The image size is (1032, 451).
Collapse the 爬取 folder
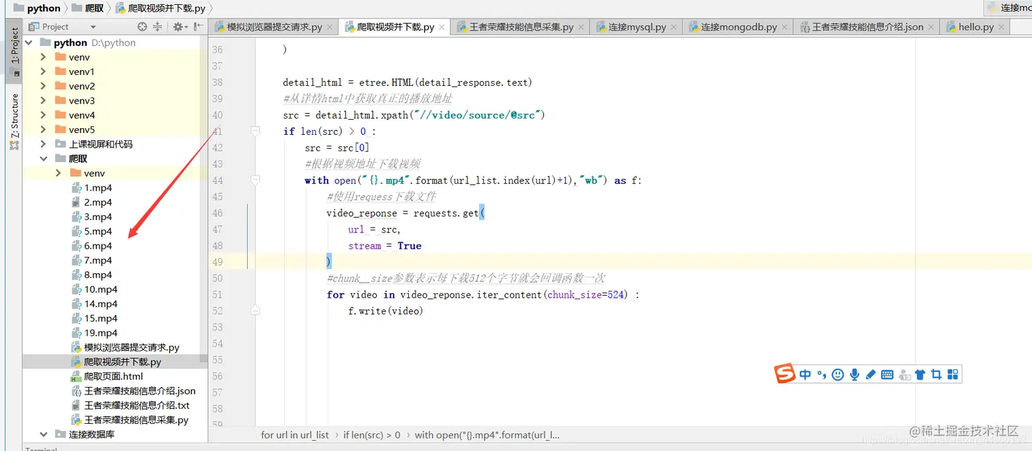point(43,158)
